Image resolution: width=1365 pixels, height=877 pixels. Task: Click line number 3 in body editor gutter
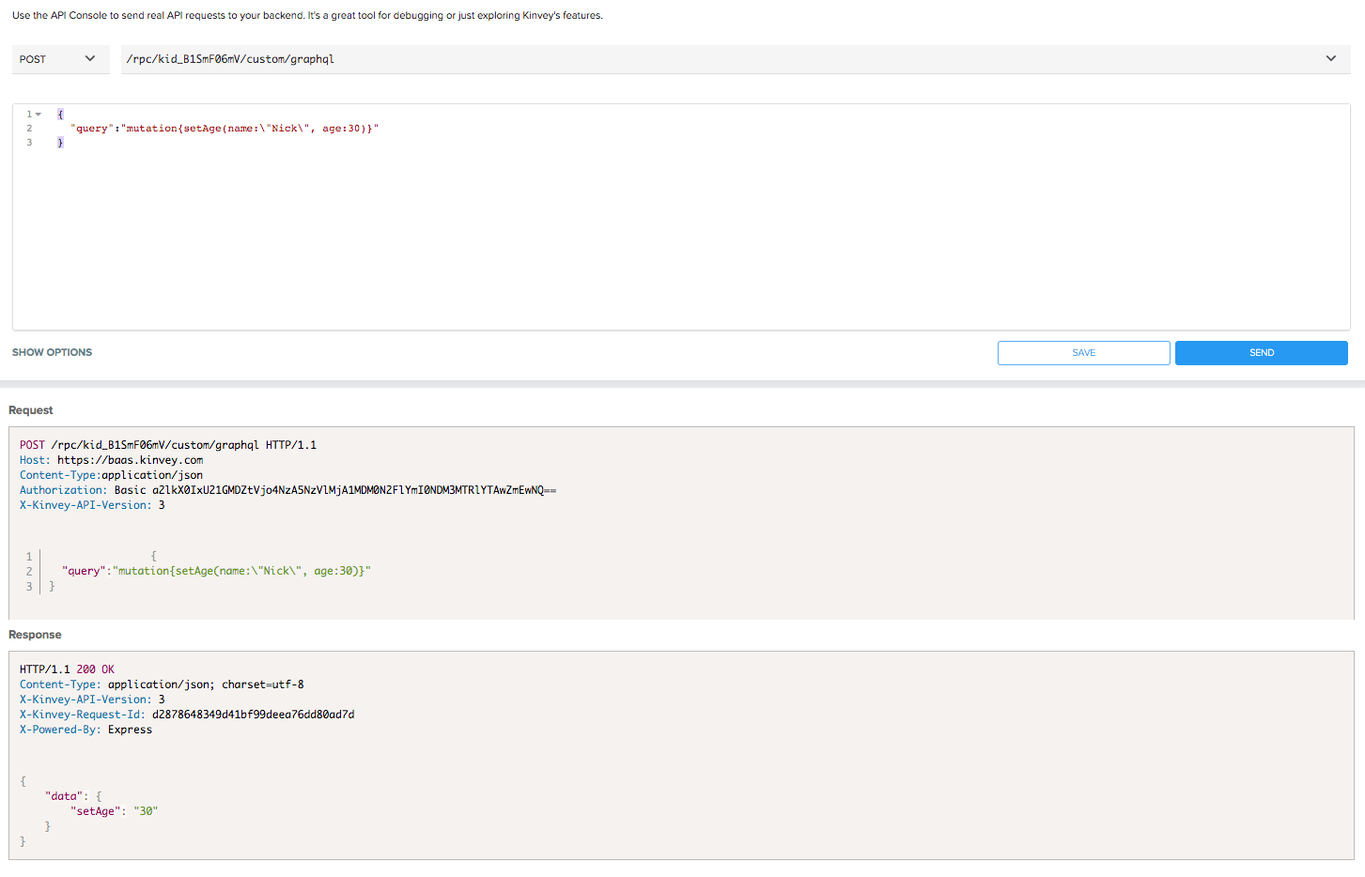click(29, 143)
